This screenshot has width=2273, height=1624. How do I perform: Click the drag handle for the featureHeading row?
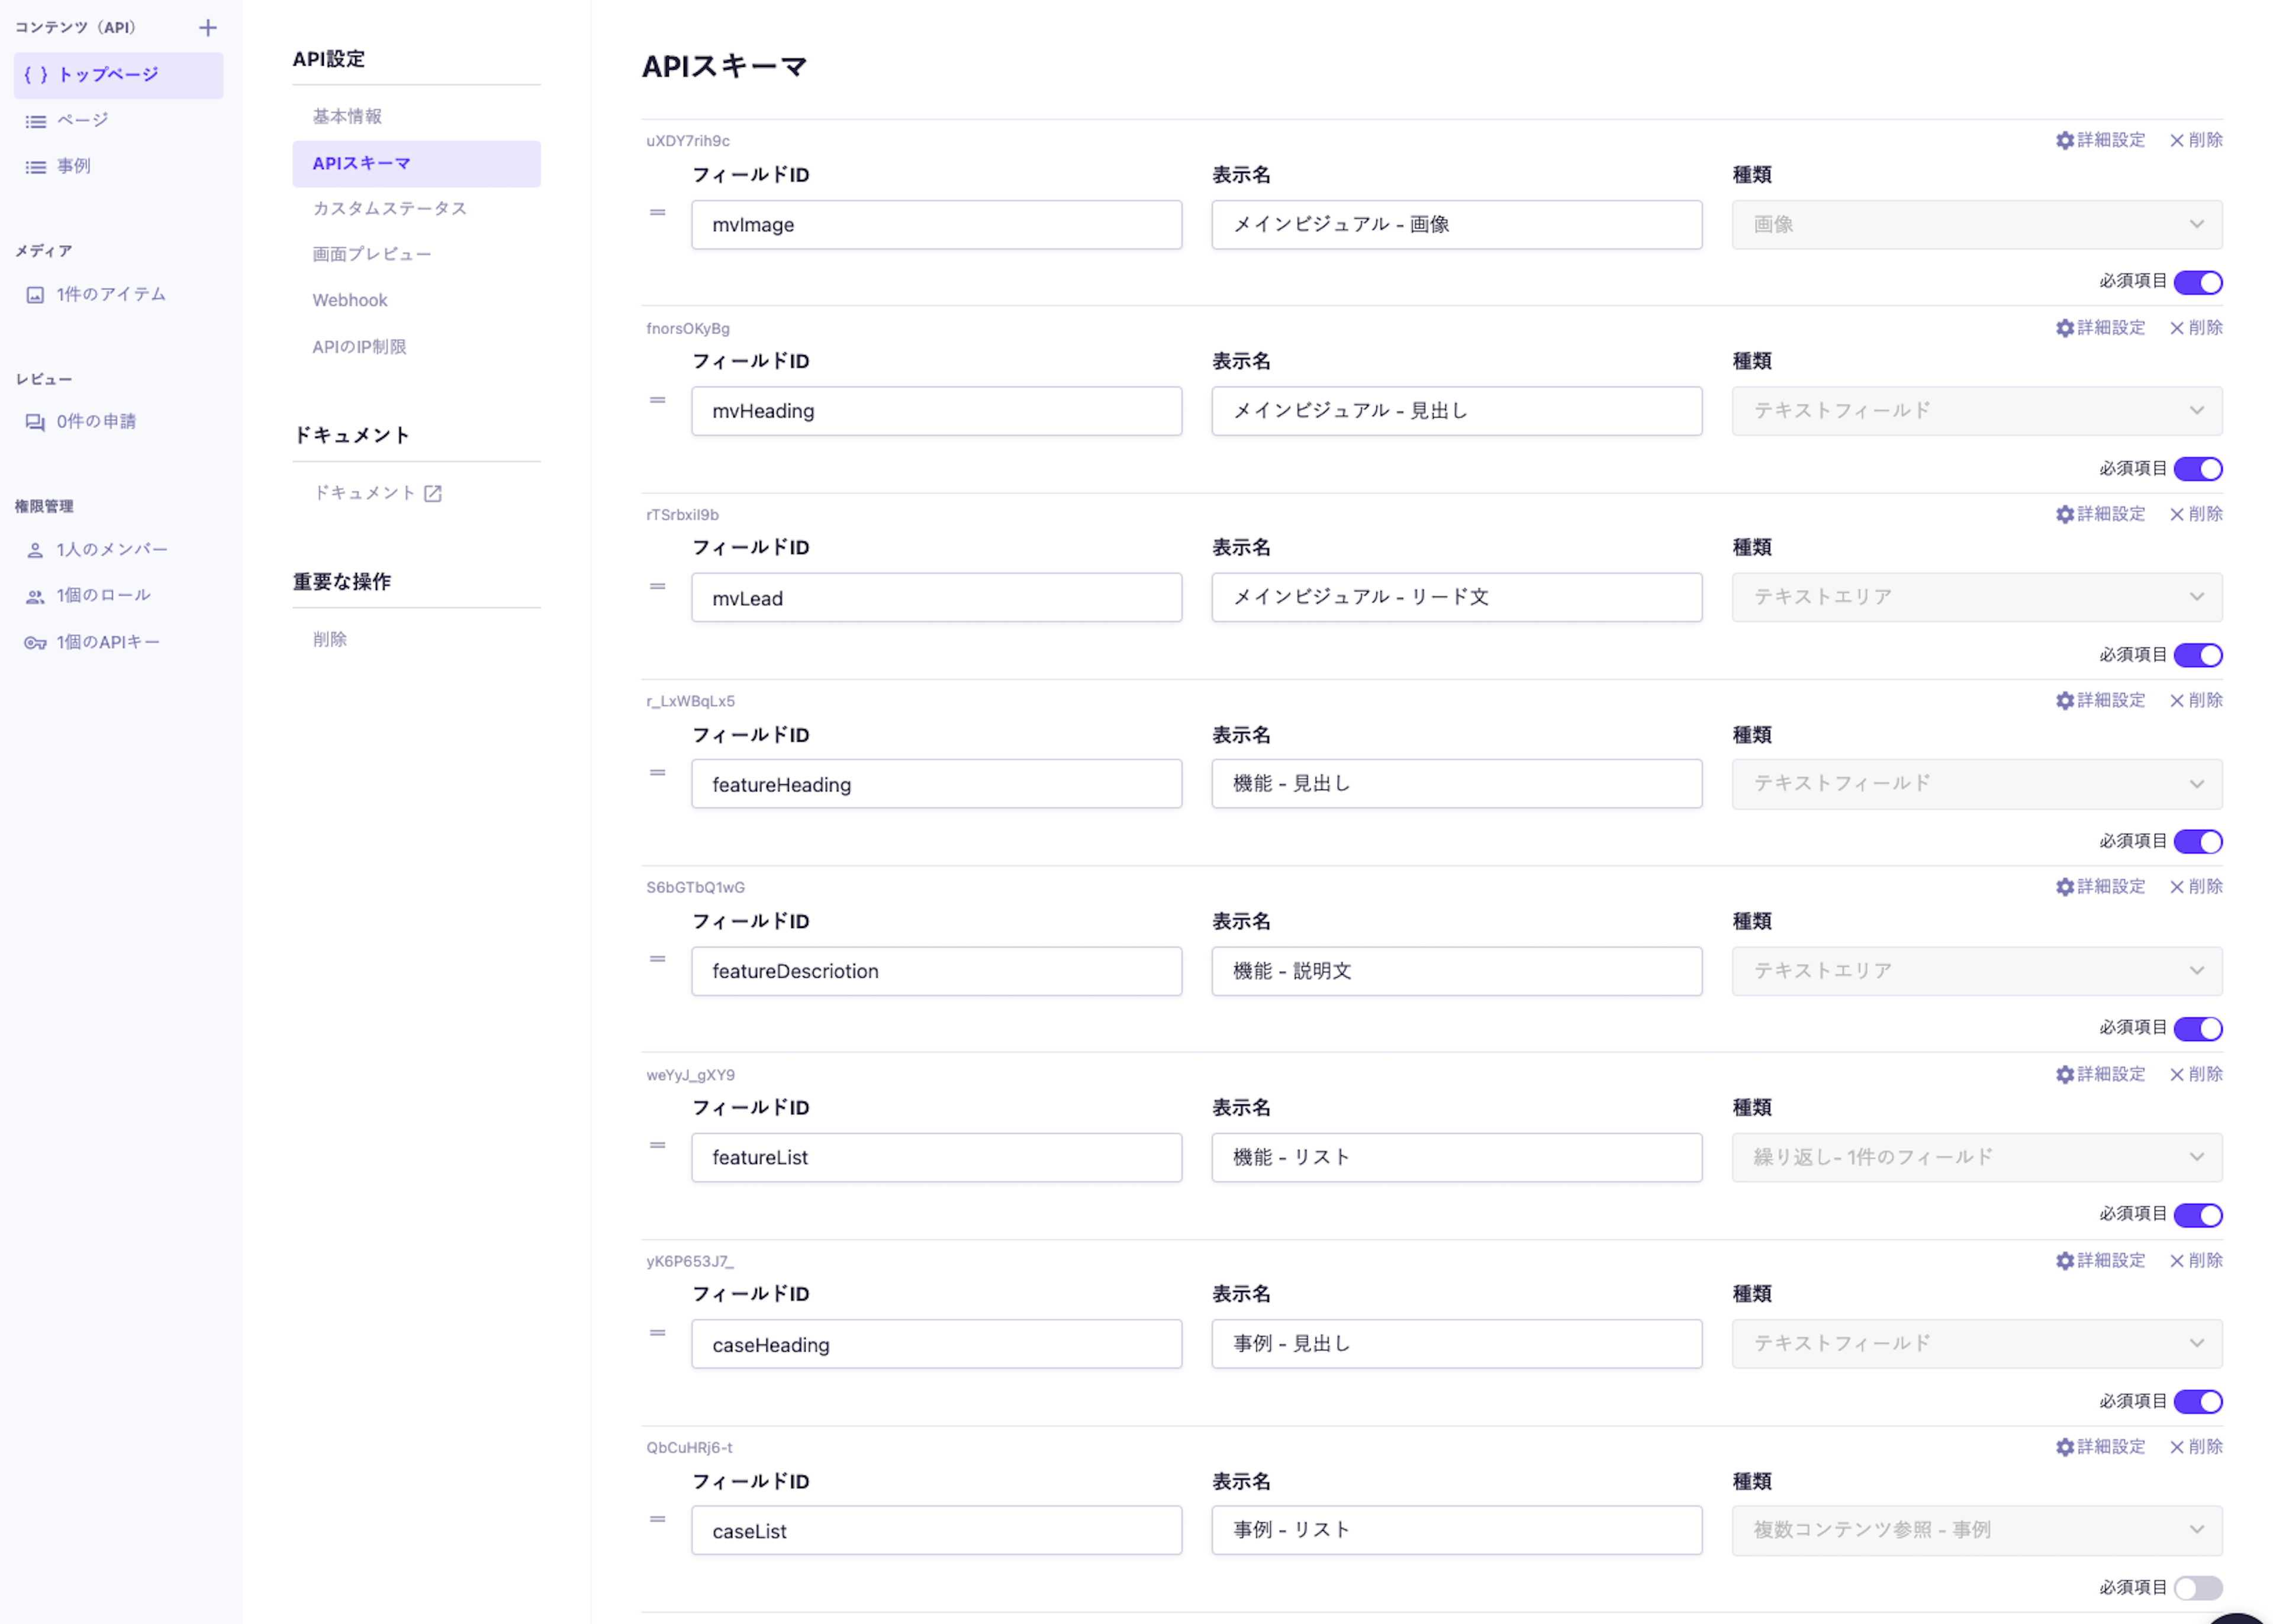point(657,772)
